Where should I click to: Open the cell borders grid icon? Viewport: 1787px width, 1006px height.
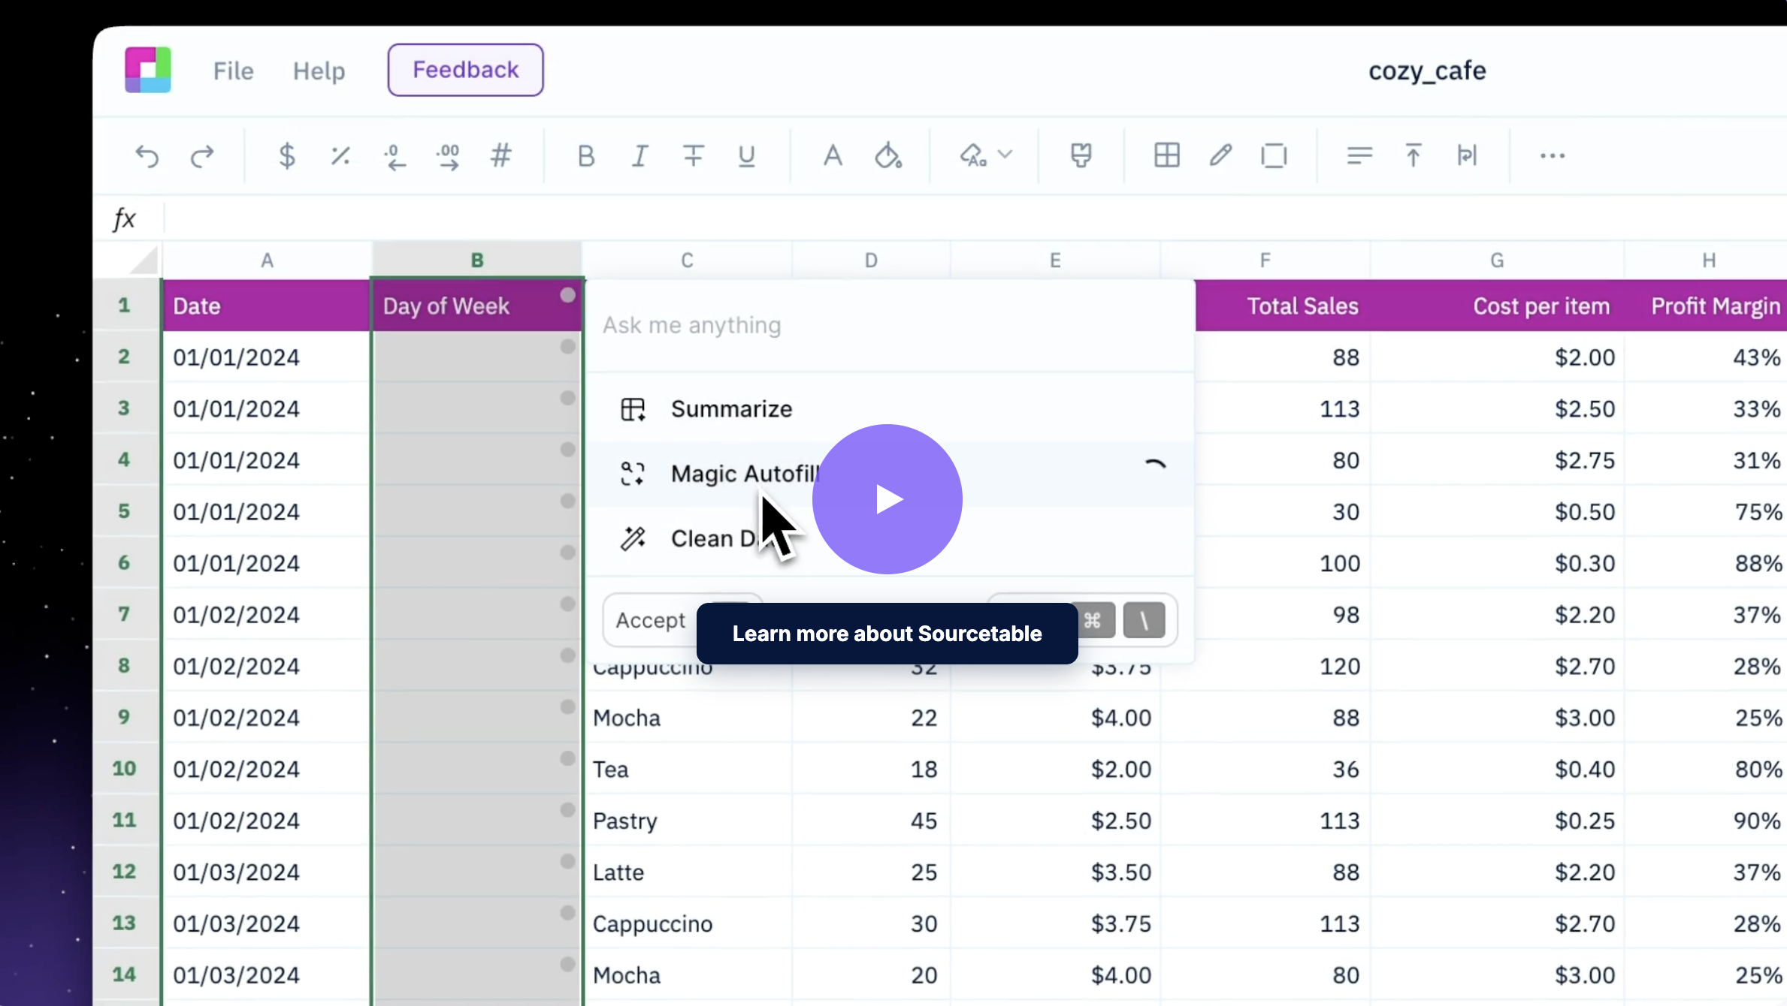tap(1166, 156)
